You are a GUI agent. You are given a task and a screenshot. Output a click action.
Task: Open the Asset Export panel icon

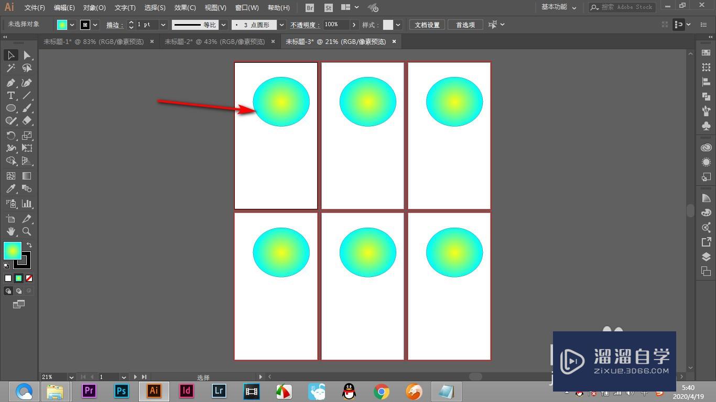coord(706,242)
